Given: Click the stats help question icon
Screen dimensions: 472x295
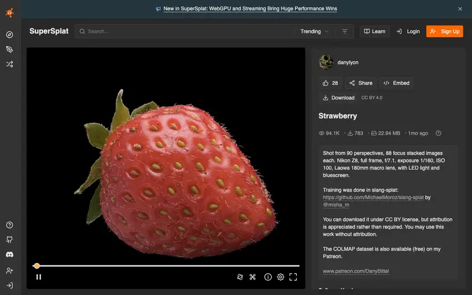Looking at the screenshot, I should pyautogui.click(x=438, y=133).
